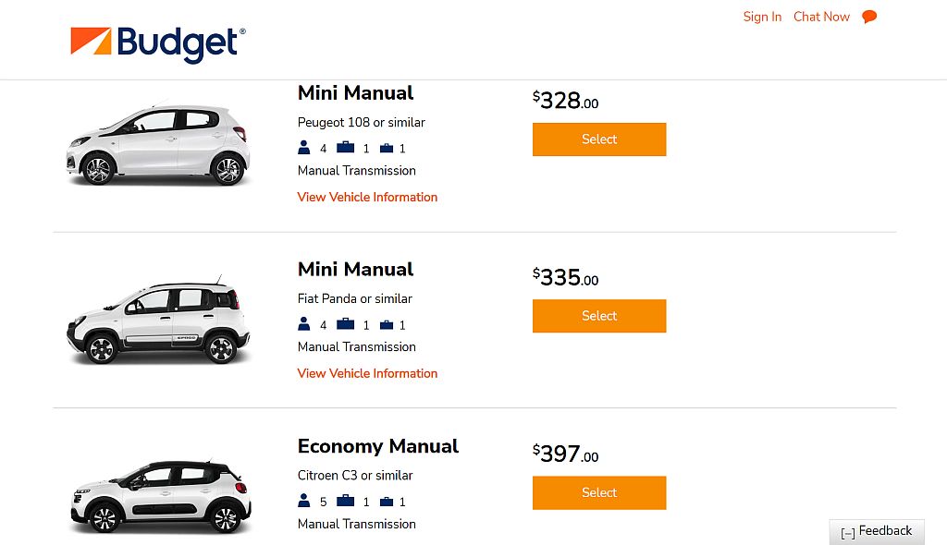Viewport: 947px width, 545px height.
Task: Click the $397 price for Economy Manual
Action: [x=562, y=453]
